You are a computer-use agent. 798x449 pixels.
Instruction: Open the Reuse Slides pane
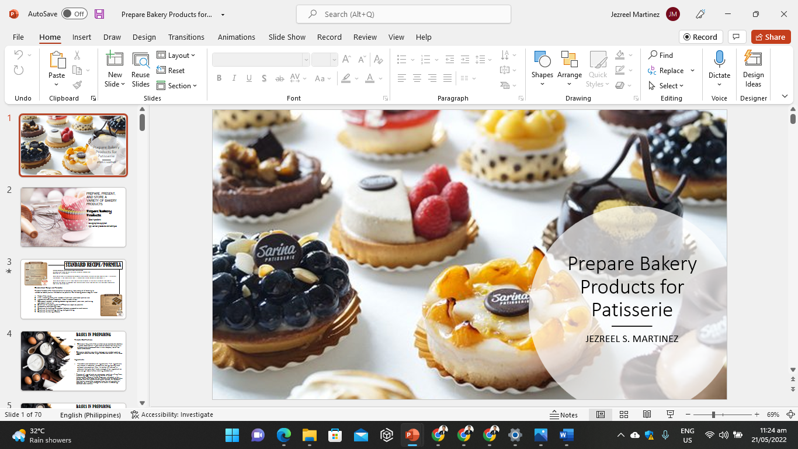141,69
